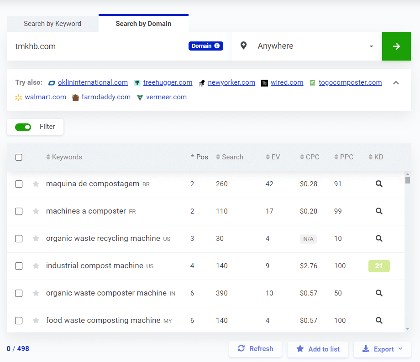Screen dimensions: 420x362
Task: Click the newyorker.com favicon
Action: tap(202, 83)
